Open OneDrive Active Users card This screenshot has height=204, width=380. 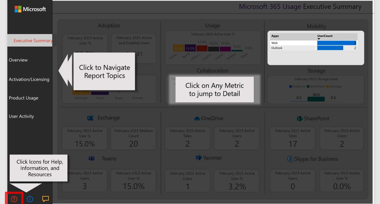click(237, 138)
